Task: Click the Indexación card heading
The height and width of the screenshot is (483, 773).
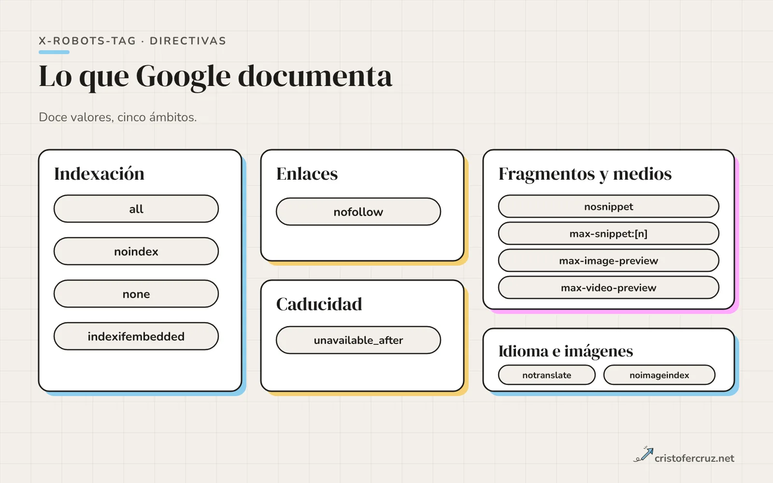Action: [100, 174]
